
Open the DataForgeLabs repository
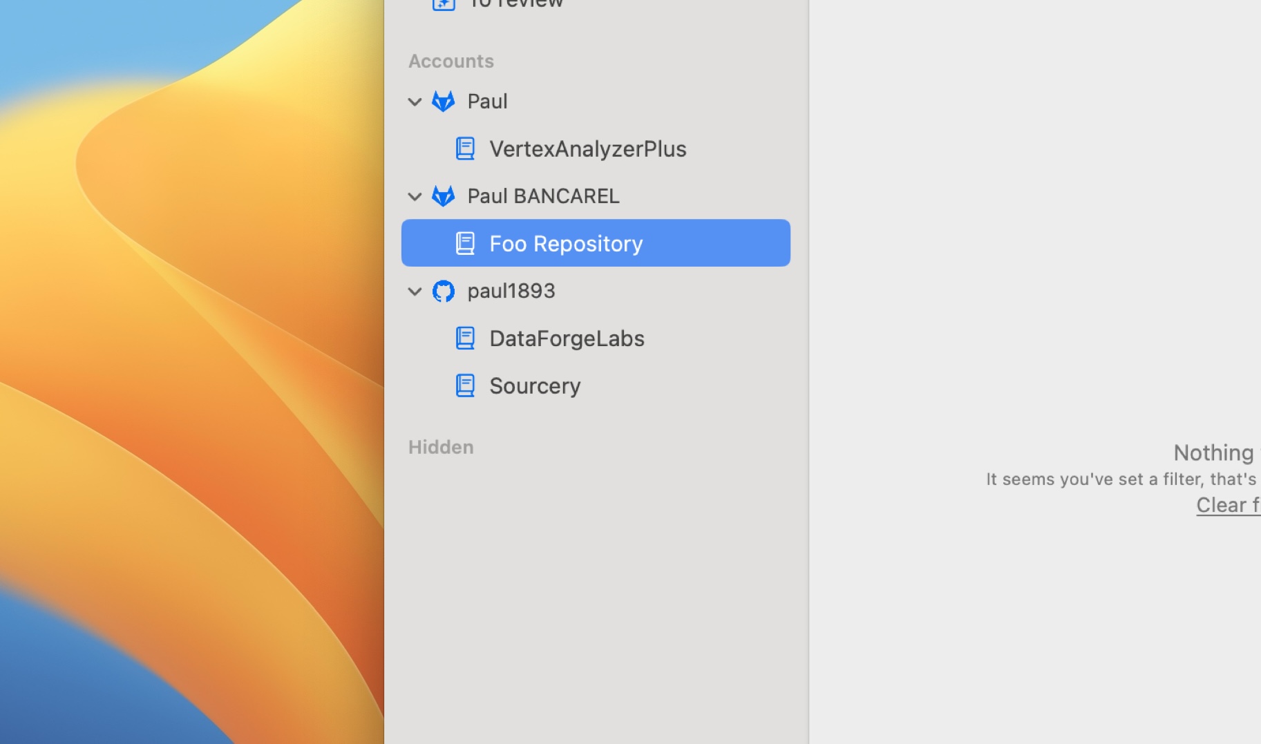pyautogui.click(x=567, y=338)
